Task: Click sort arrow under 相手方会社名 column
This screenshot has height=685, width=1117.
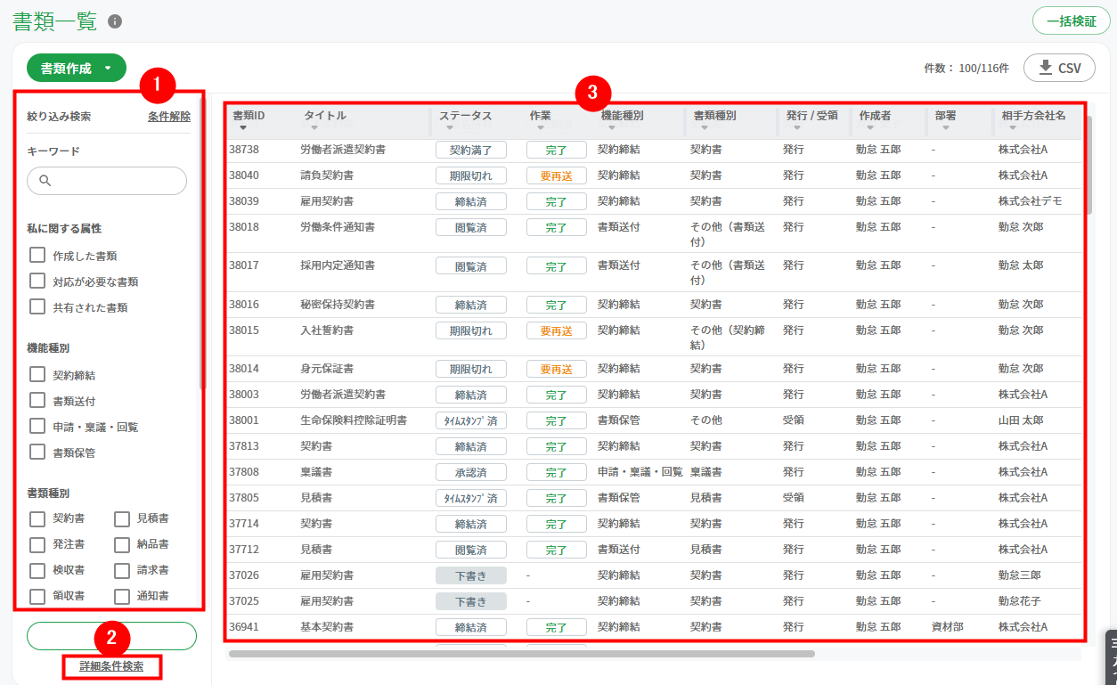Action: click(1012, 127)
